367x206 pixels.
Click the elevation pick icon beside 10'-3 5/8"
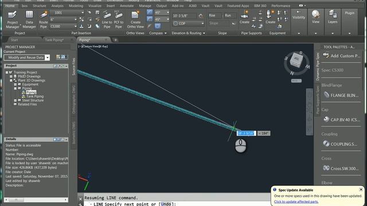[201, 16]
